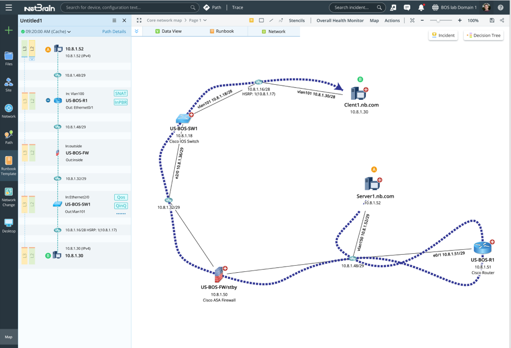Screen dimensions: 511x348
Task: Toggle the InPBR tag on US-BOS-R1
Action: point(120,102)
